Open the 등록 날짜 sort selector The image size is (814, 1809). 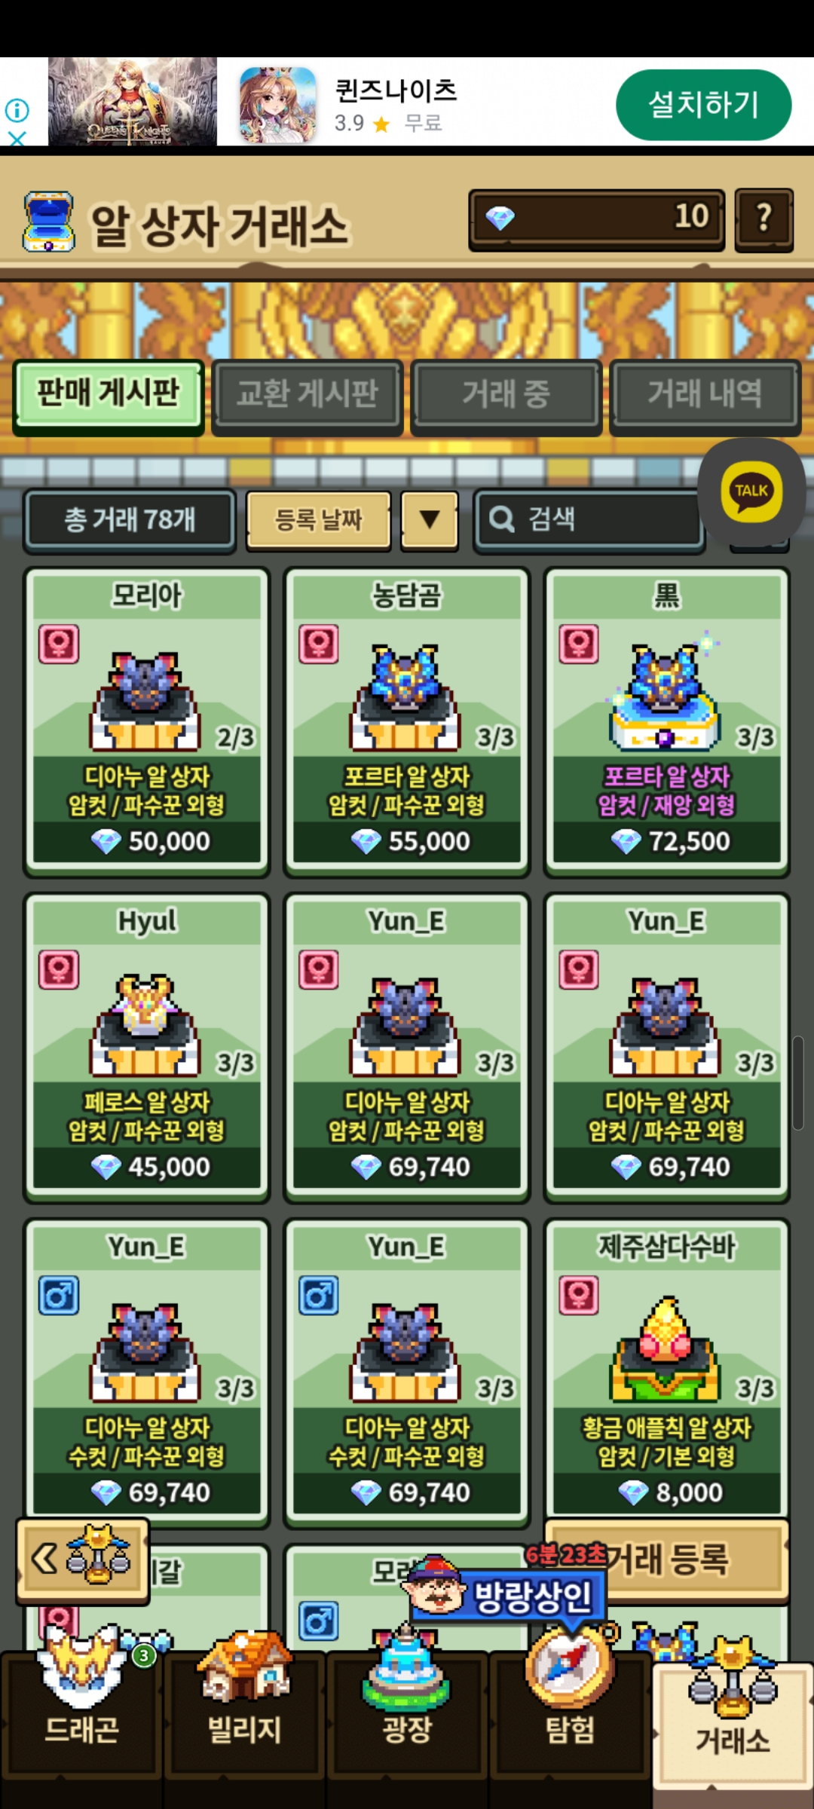tap(319, 519)
